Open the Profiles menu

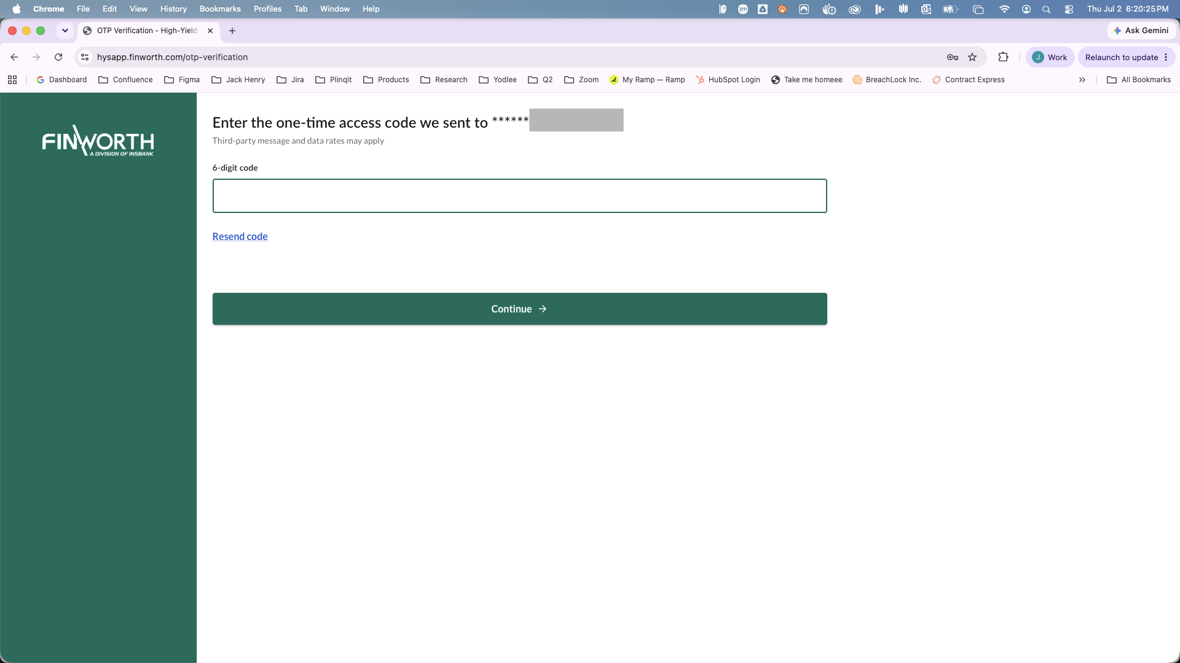pyautogui.click(x=267, y=9)
